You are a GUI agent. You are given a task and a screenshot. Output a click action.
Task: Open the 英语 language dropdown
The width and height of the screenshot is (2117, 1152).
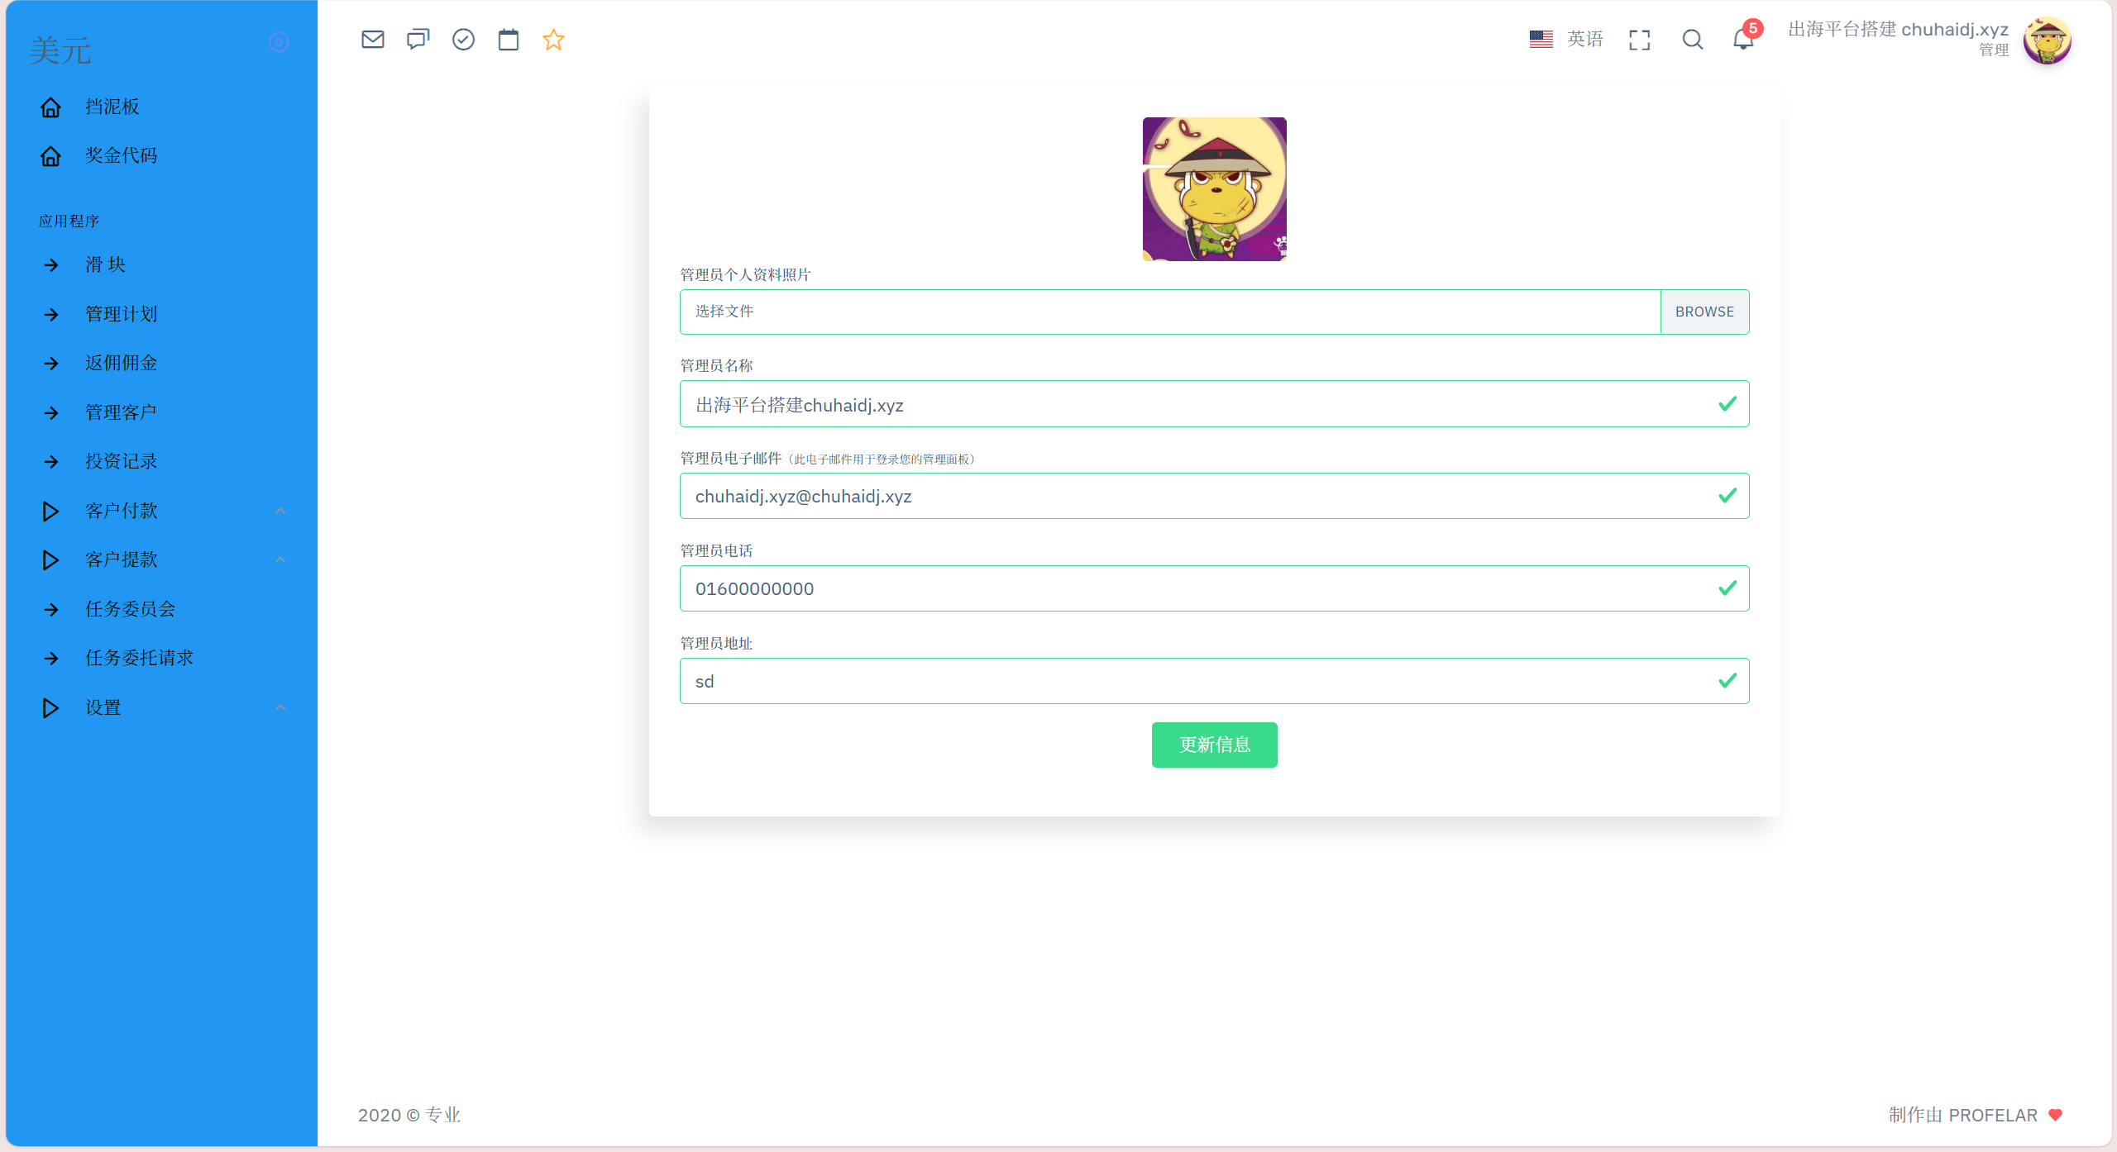pos(1566,39)
